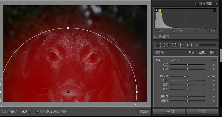
Task: Select the Crop Overlay tool
Action: pos(158,45)
